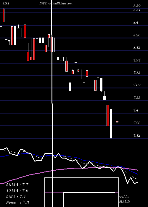The image size is (148, 207).
Task: Select the first red candle near 8.54
Action: coord(4,15)
